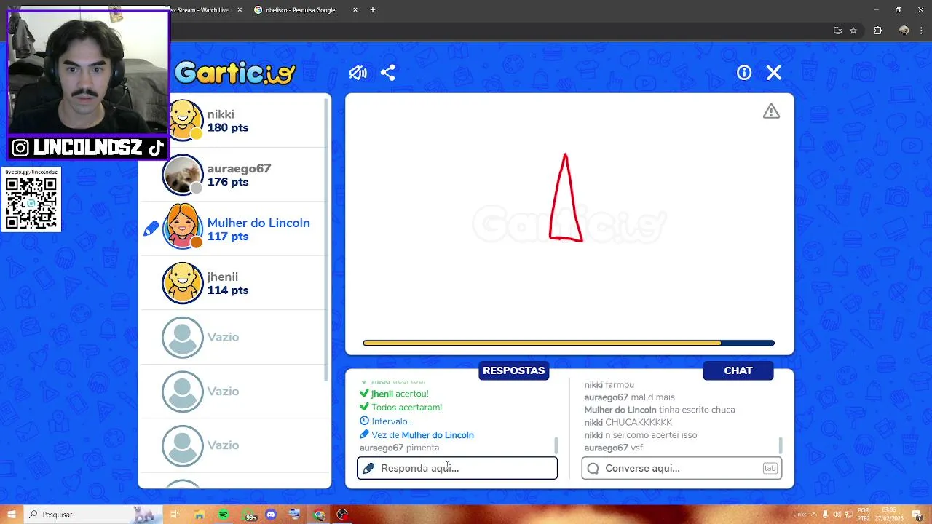Select the second Vazio slot avatar
Screen dimensions: 932x524
(182, 392)
